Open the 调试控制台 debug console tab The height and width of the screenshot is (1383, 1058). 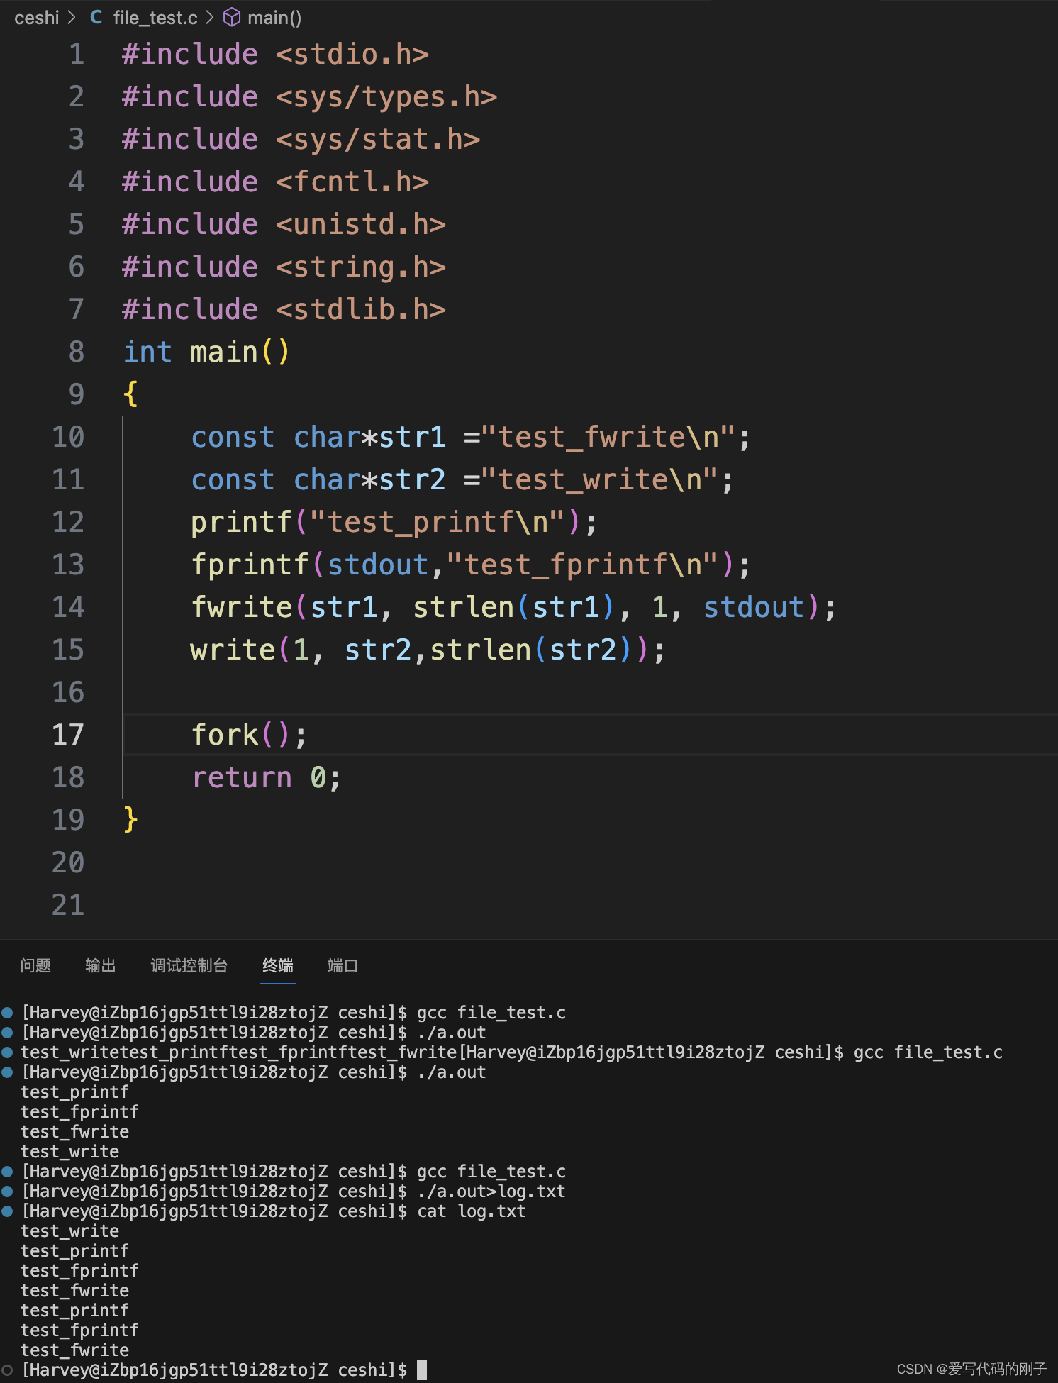point(189,965)
